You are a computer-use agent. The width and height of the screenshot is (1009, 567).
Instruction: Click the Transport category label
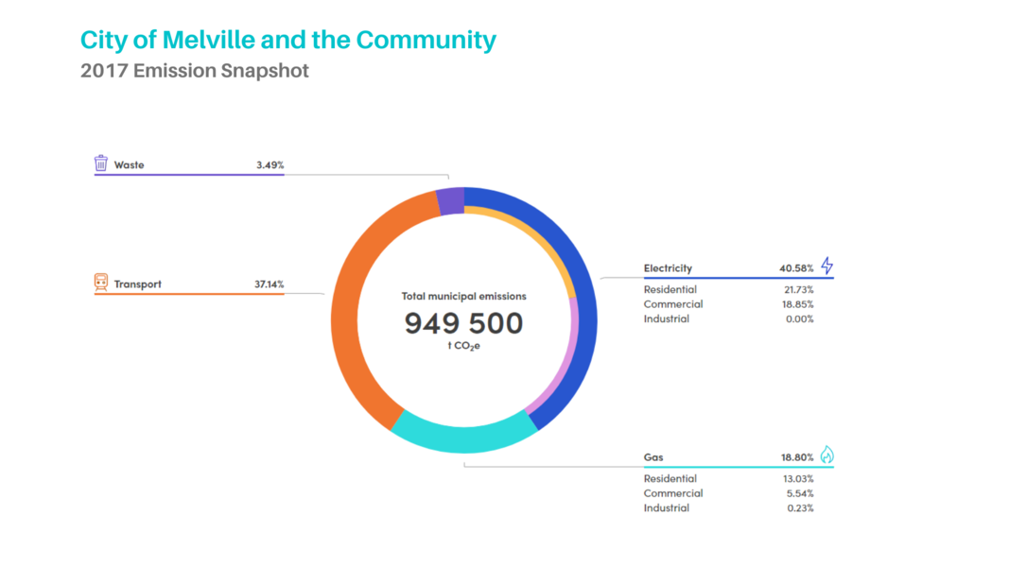coord(138,284)
